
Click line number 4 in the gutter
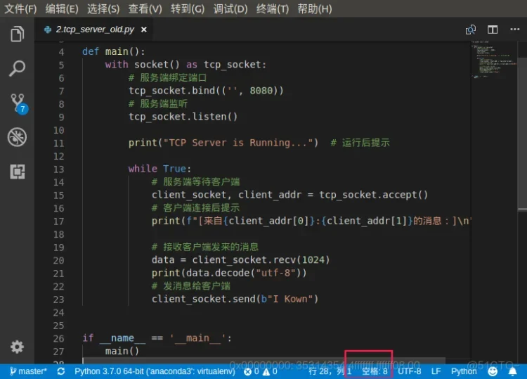point(61,52)
